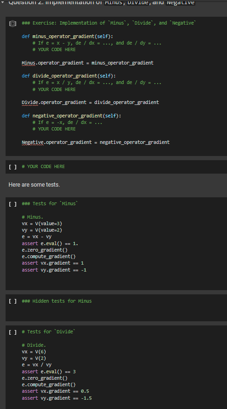Click the assert e.eval() == 3 line

(48, 371)
